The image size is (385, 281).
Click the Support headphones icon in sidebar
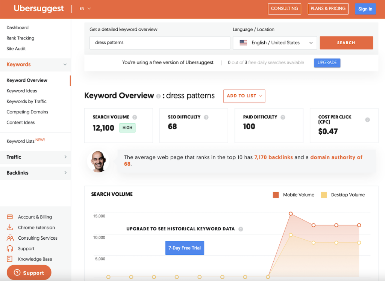point(10,248)
